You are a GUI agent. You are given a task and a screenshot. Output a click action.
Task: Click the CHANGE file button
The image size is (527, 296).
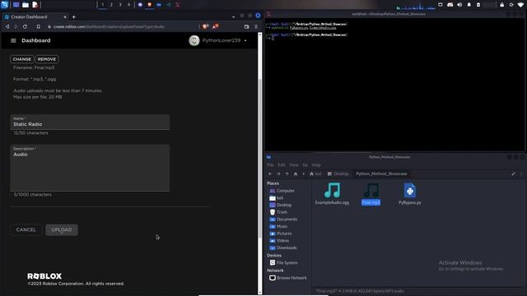click(x=22, y=59)
